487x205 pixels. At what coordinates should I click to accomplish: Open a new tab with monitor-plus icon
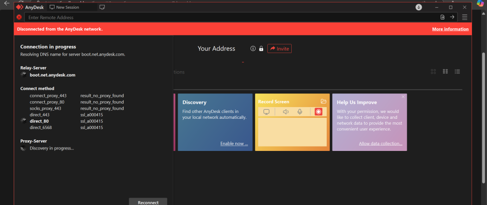102,7
